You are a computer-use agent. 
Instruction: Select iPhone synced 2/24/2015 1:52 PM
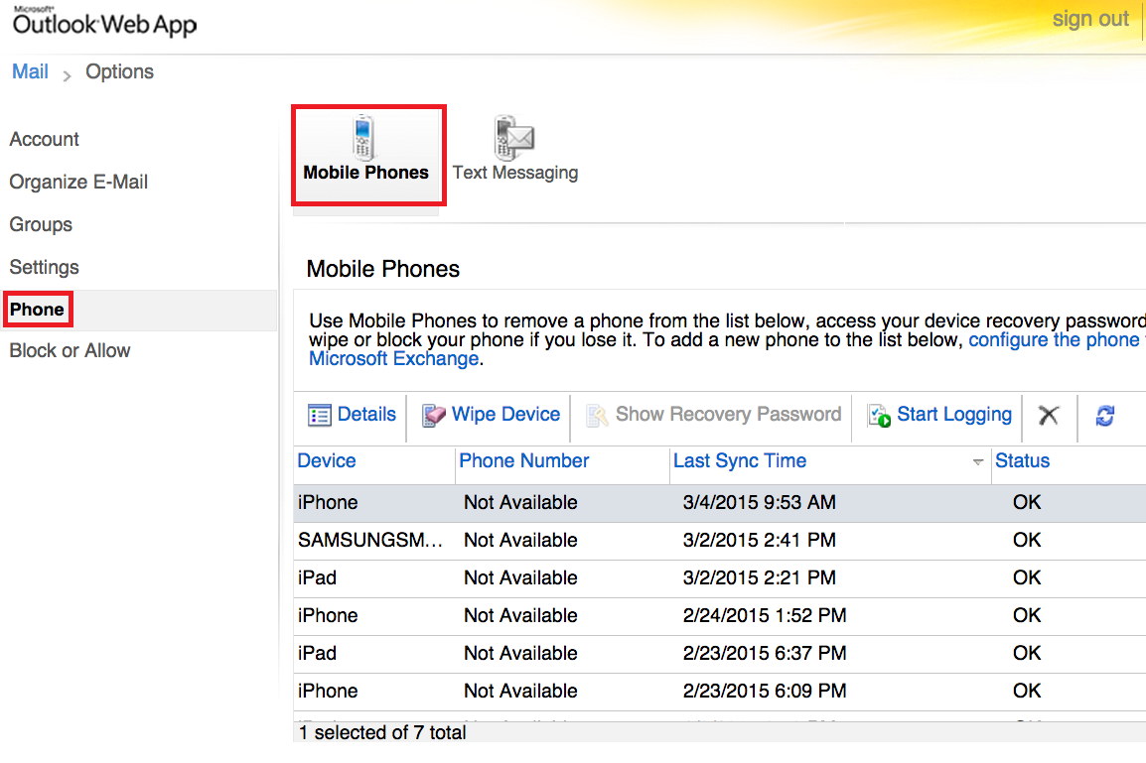[x=720, y=616]
